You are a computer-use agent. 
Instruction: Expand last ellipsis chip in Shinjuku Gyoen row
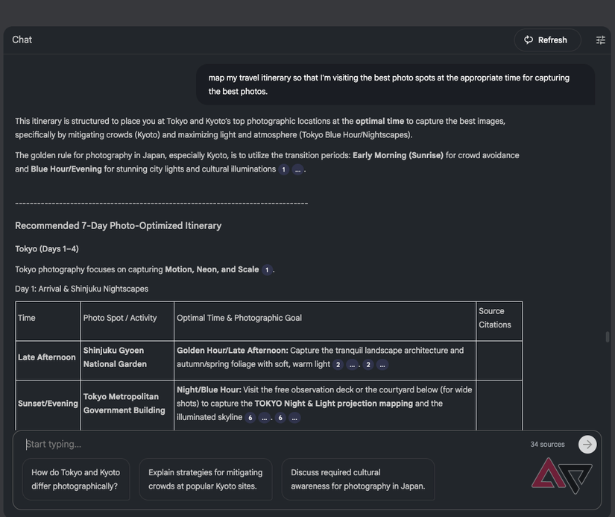[x=382, y=365]
